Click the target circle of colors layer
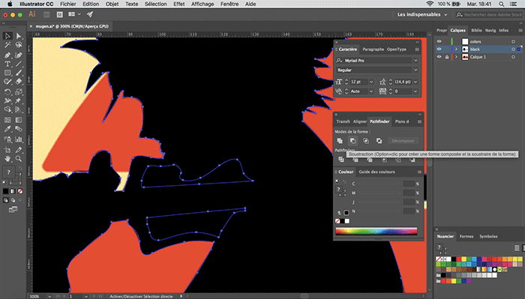The image size is (525, 299). pos(513,41)
